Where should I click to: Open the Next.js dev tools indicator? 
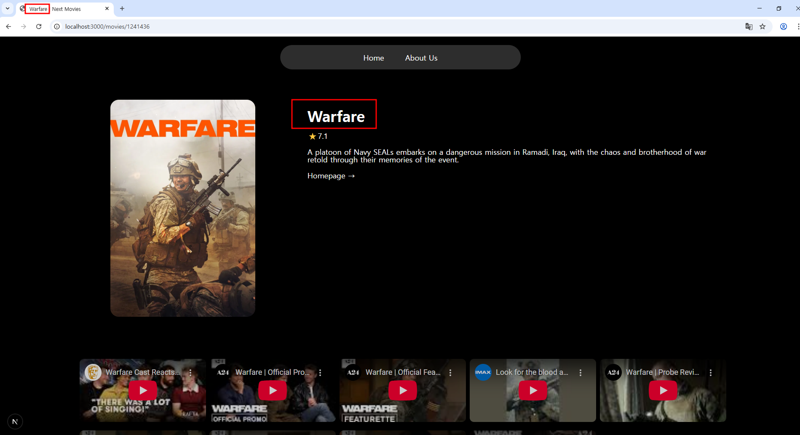(x=15, y=422)
